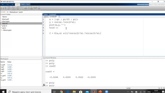Click the ENG language indicator
This screenshot has height=93, width=165.
149,92
